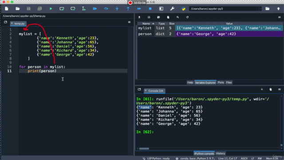Step over the current line
This screenshot has height=160, width=284.
click(x=106, y=8)
